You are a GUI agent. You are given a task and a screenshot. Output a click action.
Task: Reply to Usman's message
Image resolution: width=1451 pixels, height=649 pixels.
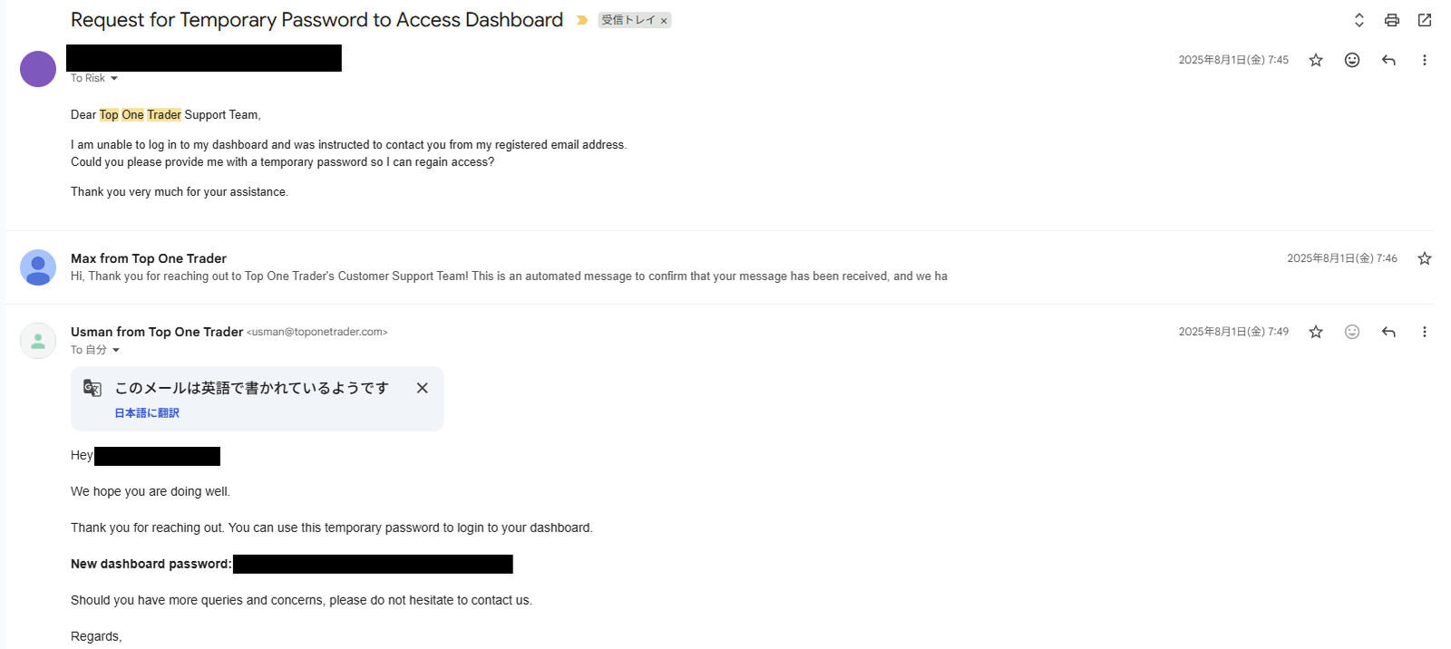pos(1388,332)
